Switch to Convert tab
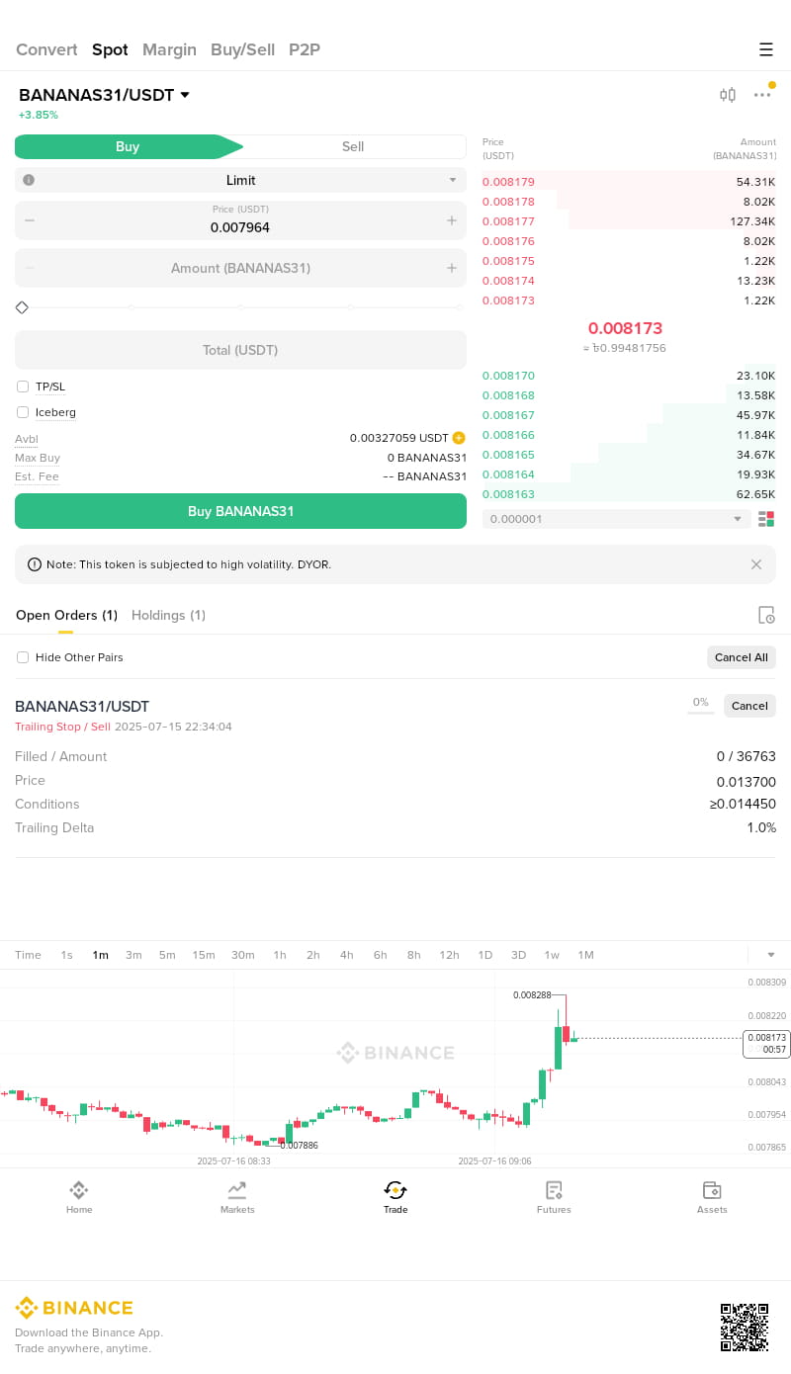This screenshot has height=1374, width=791. click(46, 49)
